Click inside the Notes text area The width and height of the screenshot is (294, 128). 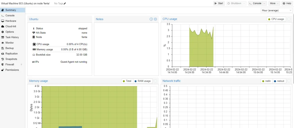click(x=126, y=49)
